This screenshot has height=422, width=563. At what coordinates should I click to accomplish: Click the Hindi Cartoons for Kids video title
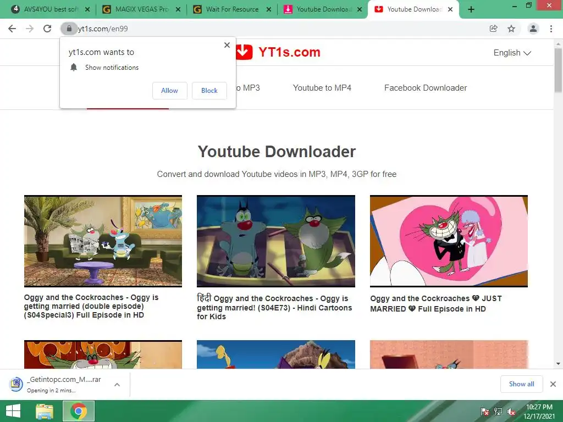pyautogui.click(x=274, y=308)
